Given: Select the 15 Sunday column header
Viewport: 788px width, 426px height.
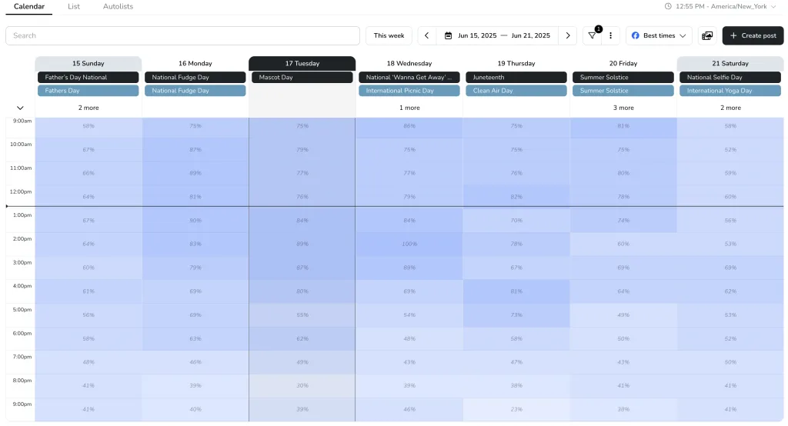Looking at the screenshot, I should (88, 63).
